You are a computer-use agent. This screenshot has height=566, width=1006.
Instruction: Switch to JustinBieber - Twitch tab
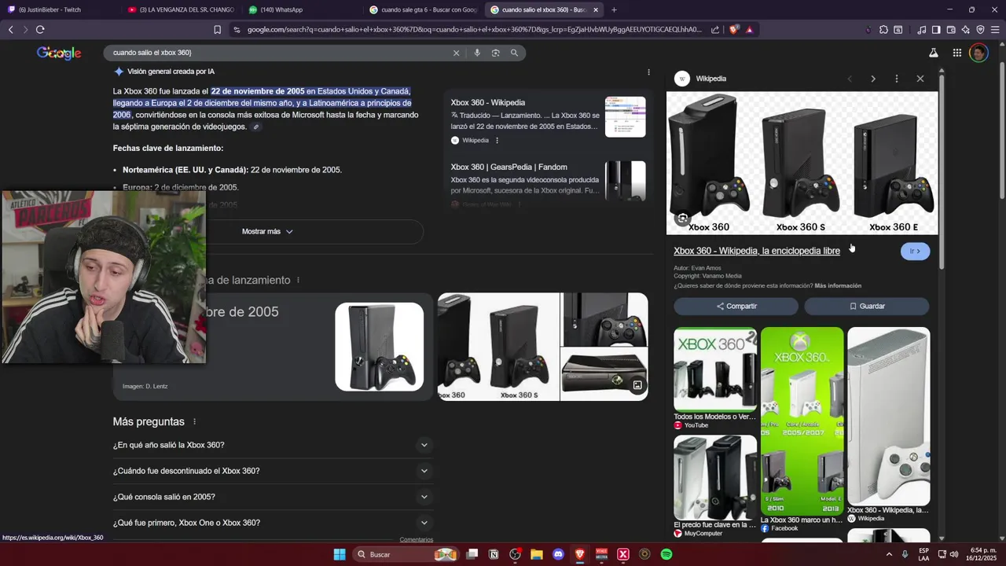(x=61, y=9)
